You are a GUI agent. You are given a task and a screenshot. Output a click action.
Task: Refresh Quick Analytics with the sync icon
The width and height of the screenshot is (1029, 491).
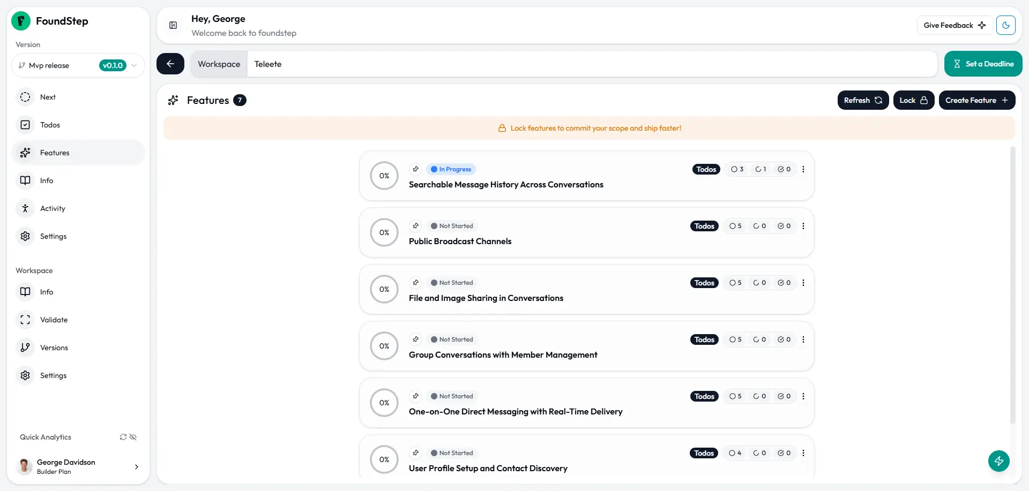pyautogui.click(x=123, y=437)
